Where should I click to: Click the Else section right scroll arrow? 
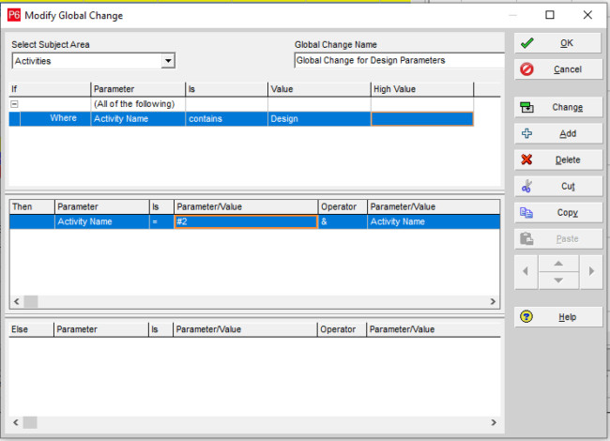(494, 422)
